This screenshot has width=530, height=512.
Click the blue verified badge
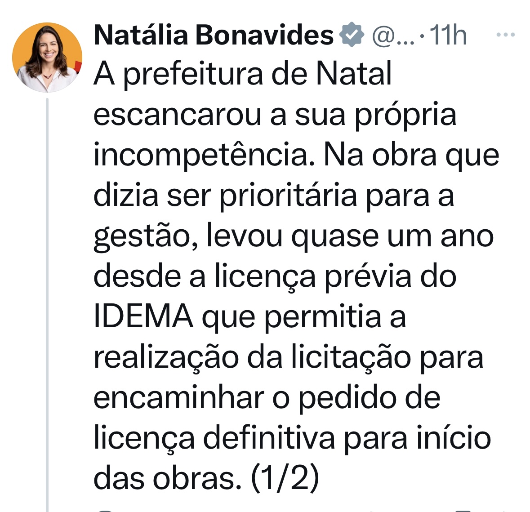(x=352, y=35)
